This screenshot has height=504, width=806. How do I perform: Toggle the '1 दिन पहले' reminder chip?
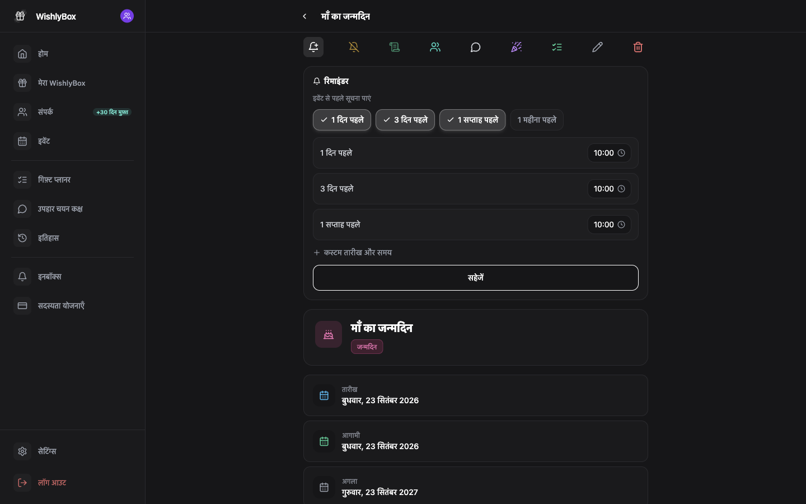[x=342, y=120]
